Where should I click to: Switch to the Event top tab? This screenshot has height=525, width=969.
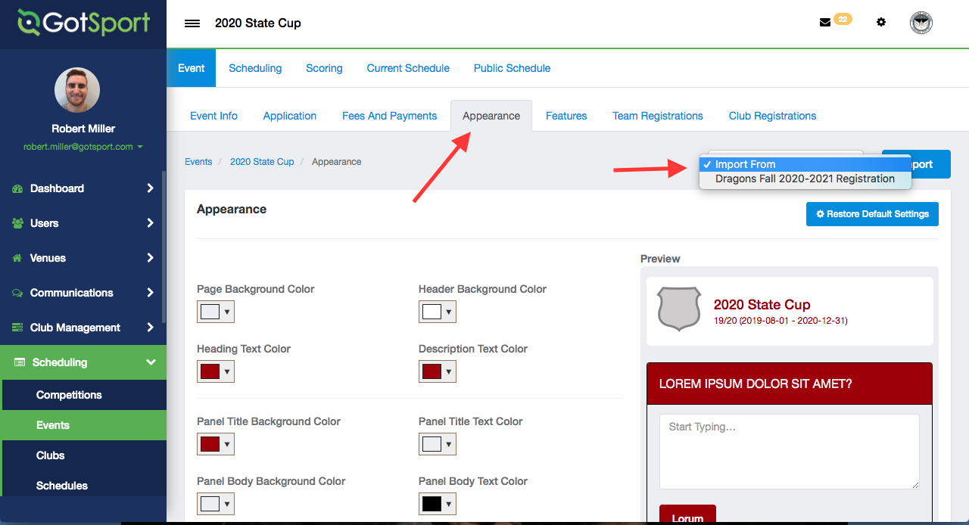[x=192, y=68]
